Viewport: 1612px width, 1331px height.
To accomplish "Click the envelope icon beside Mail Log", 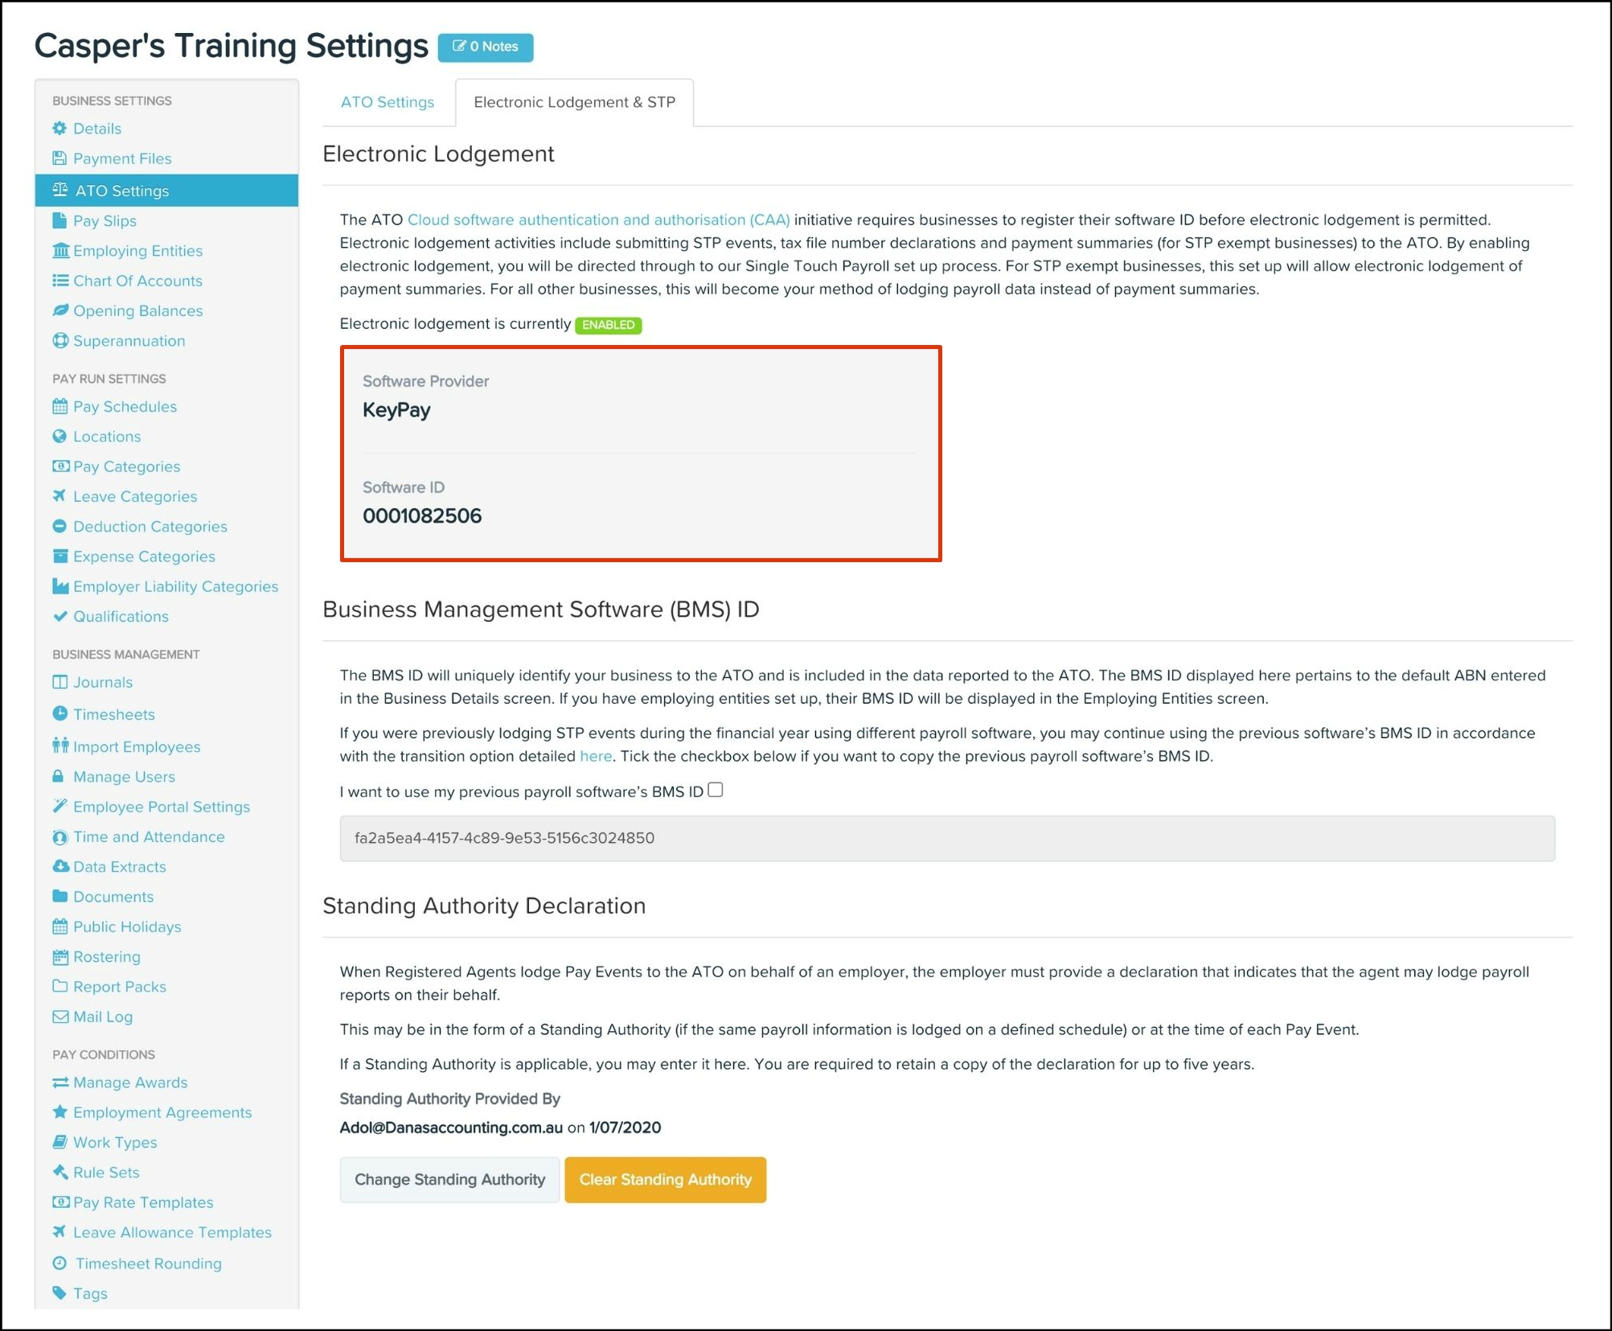I will [x=59, y=1017].
